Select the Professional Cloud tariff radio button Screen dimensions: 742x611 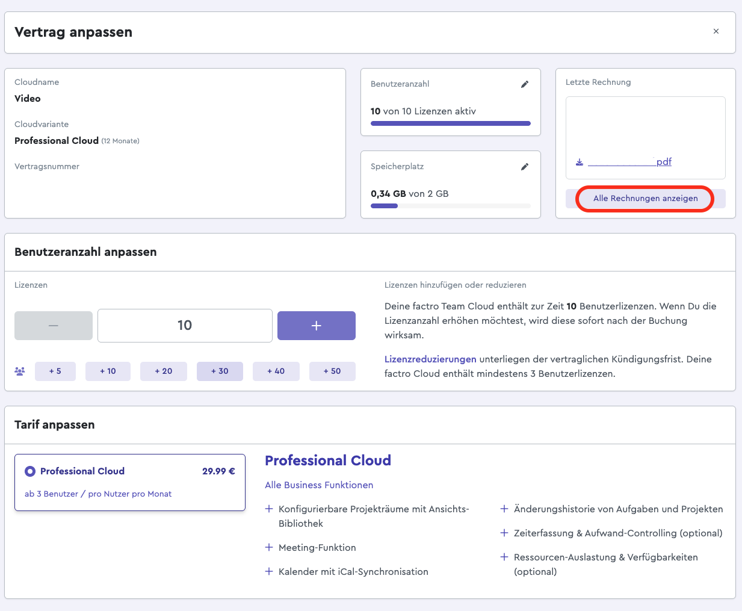(30, 471)
